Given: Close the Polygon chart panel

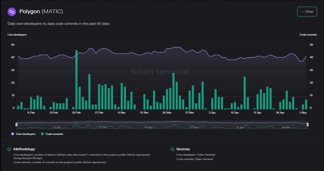Looking at the screenshot, I should click(x=307, y=12).
